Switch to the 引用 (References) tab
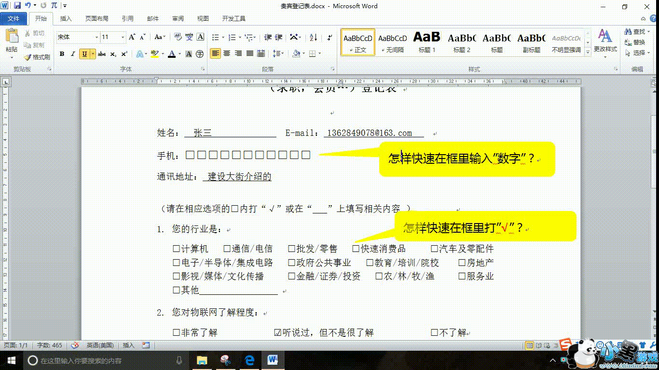The height and width of the screenshot is (370, 659). tap(127, 18)
